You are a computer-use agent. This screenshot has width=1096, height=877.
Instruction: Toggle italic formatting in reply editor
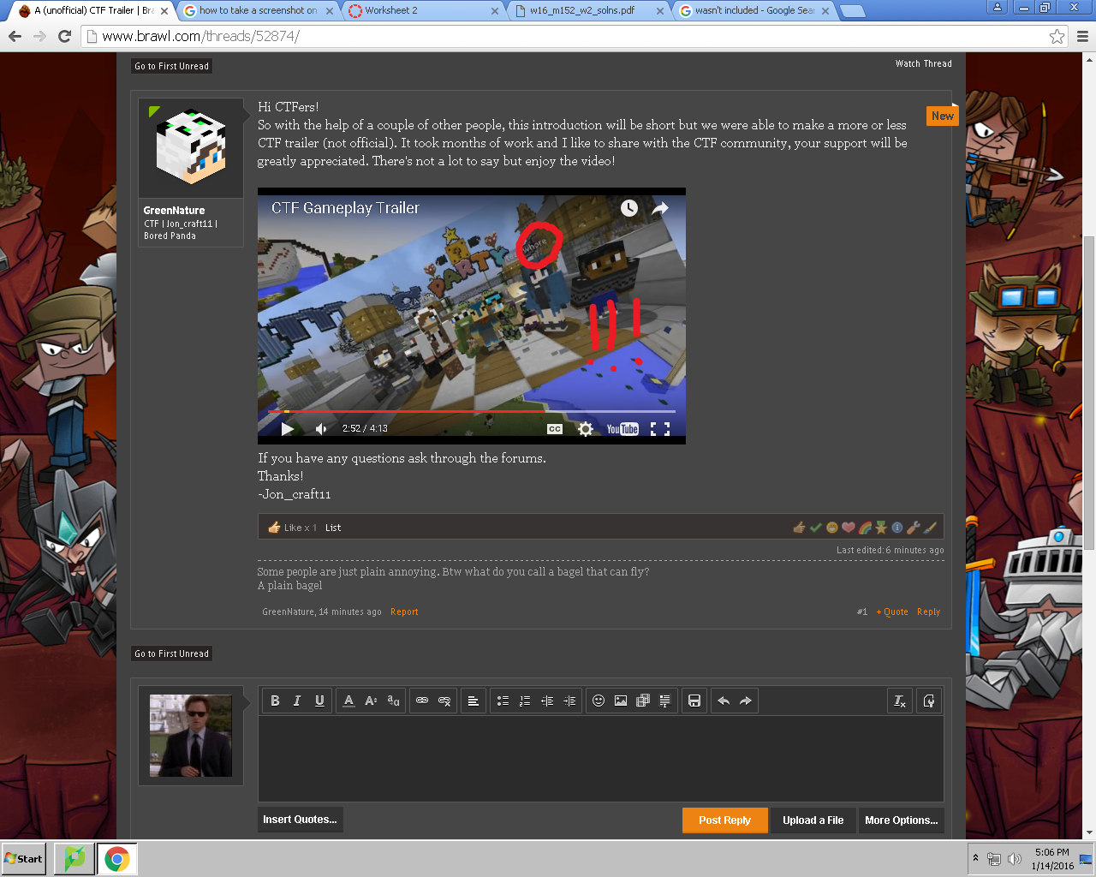click(297, 701)
